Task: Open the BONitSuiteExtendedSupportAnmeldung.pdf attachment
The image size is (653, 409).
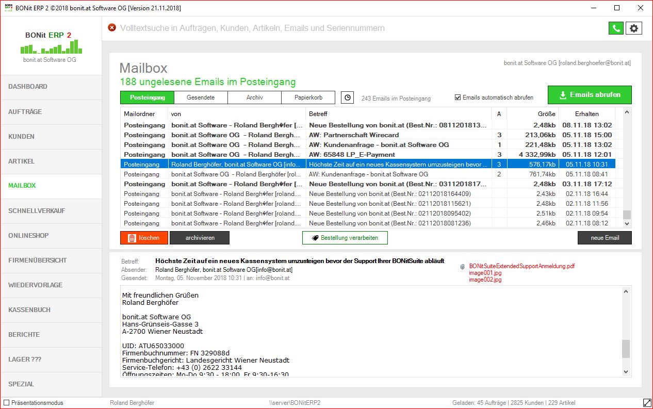Action: pyautogui.click(x=521, y=266)
